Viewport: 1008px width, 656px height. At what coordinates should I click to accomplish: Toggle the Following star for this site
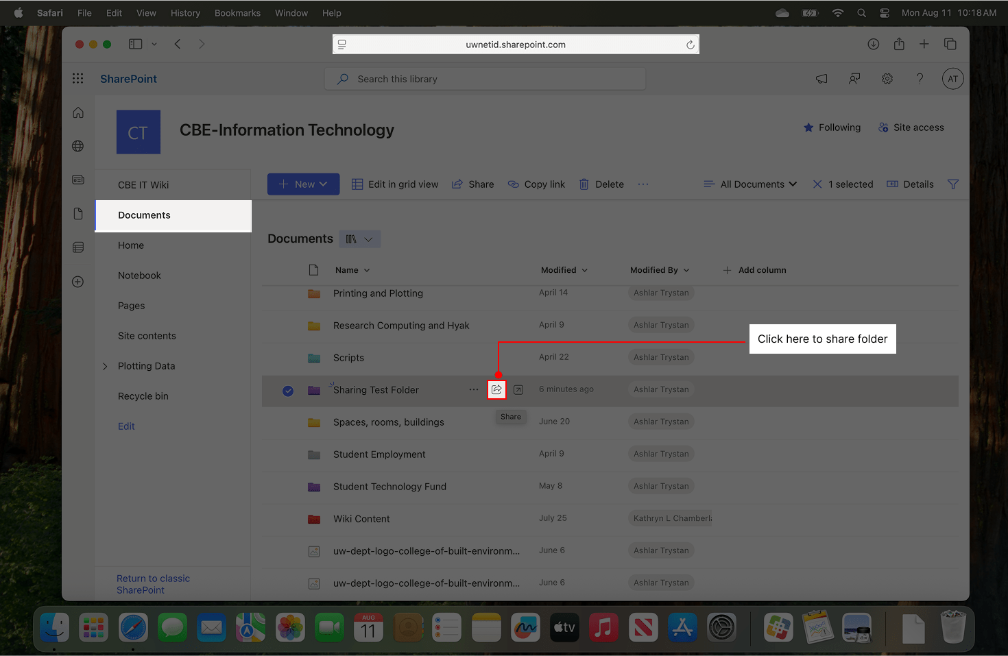832,127
